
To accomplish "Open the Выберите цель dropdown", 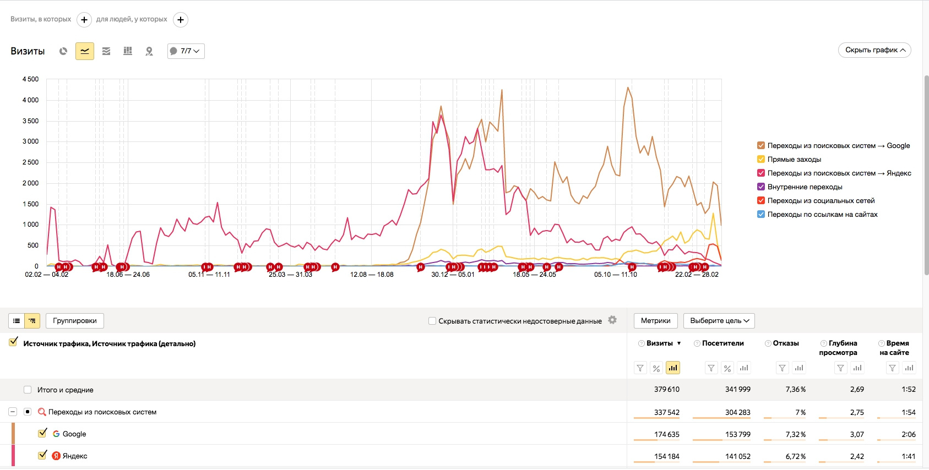I will (x=719, y=321).
